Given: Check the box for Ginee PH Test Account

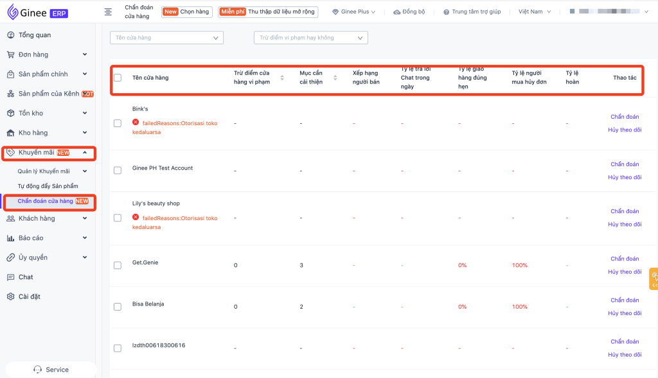Looking at the screenshot, I should click(118, 171).
